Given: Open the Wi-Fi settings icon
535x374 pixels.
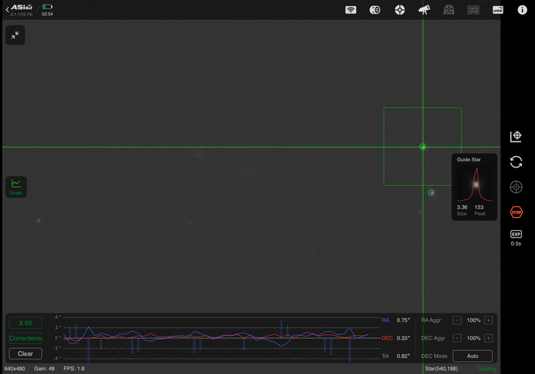Looking at the screenshot, I should tap(351, 10).
